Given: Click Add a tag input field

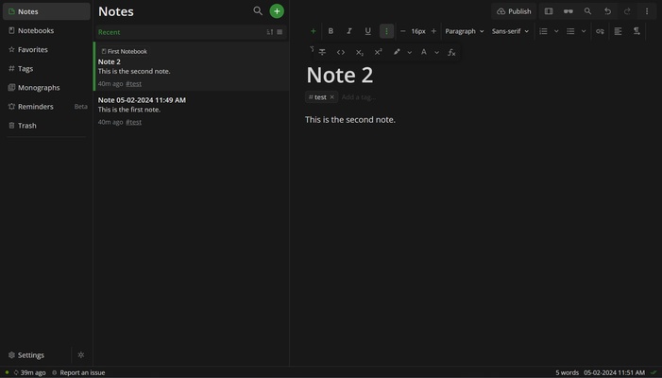Looking at the screenshot, I should pos(359,97).
